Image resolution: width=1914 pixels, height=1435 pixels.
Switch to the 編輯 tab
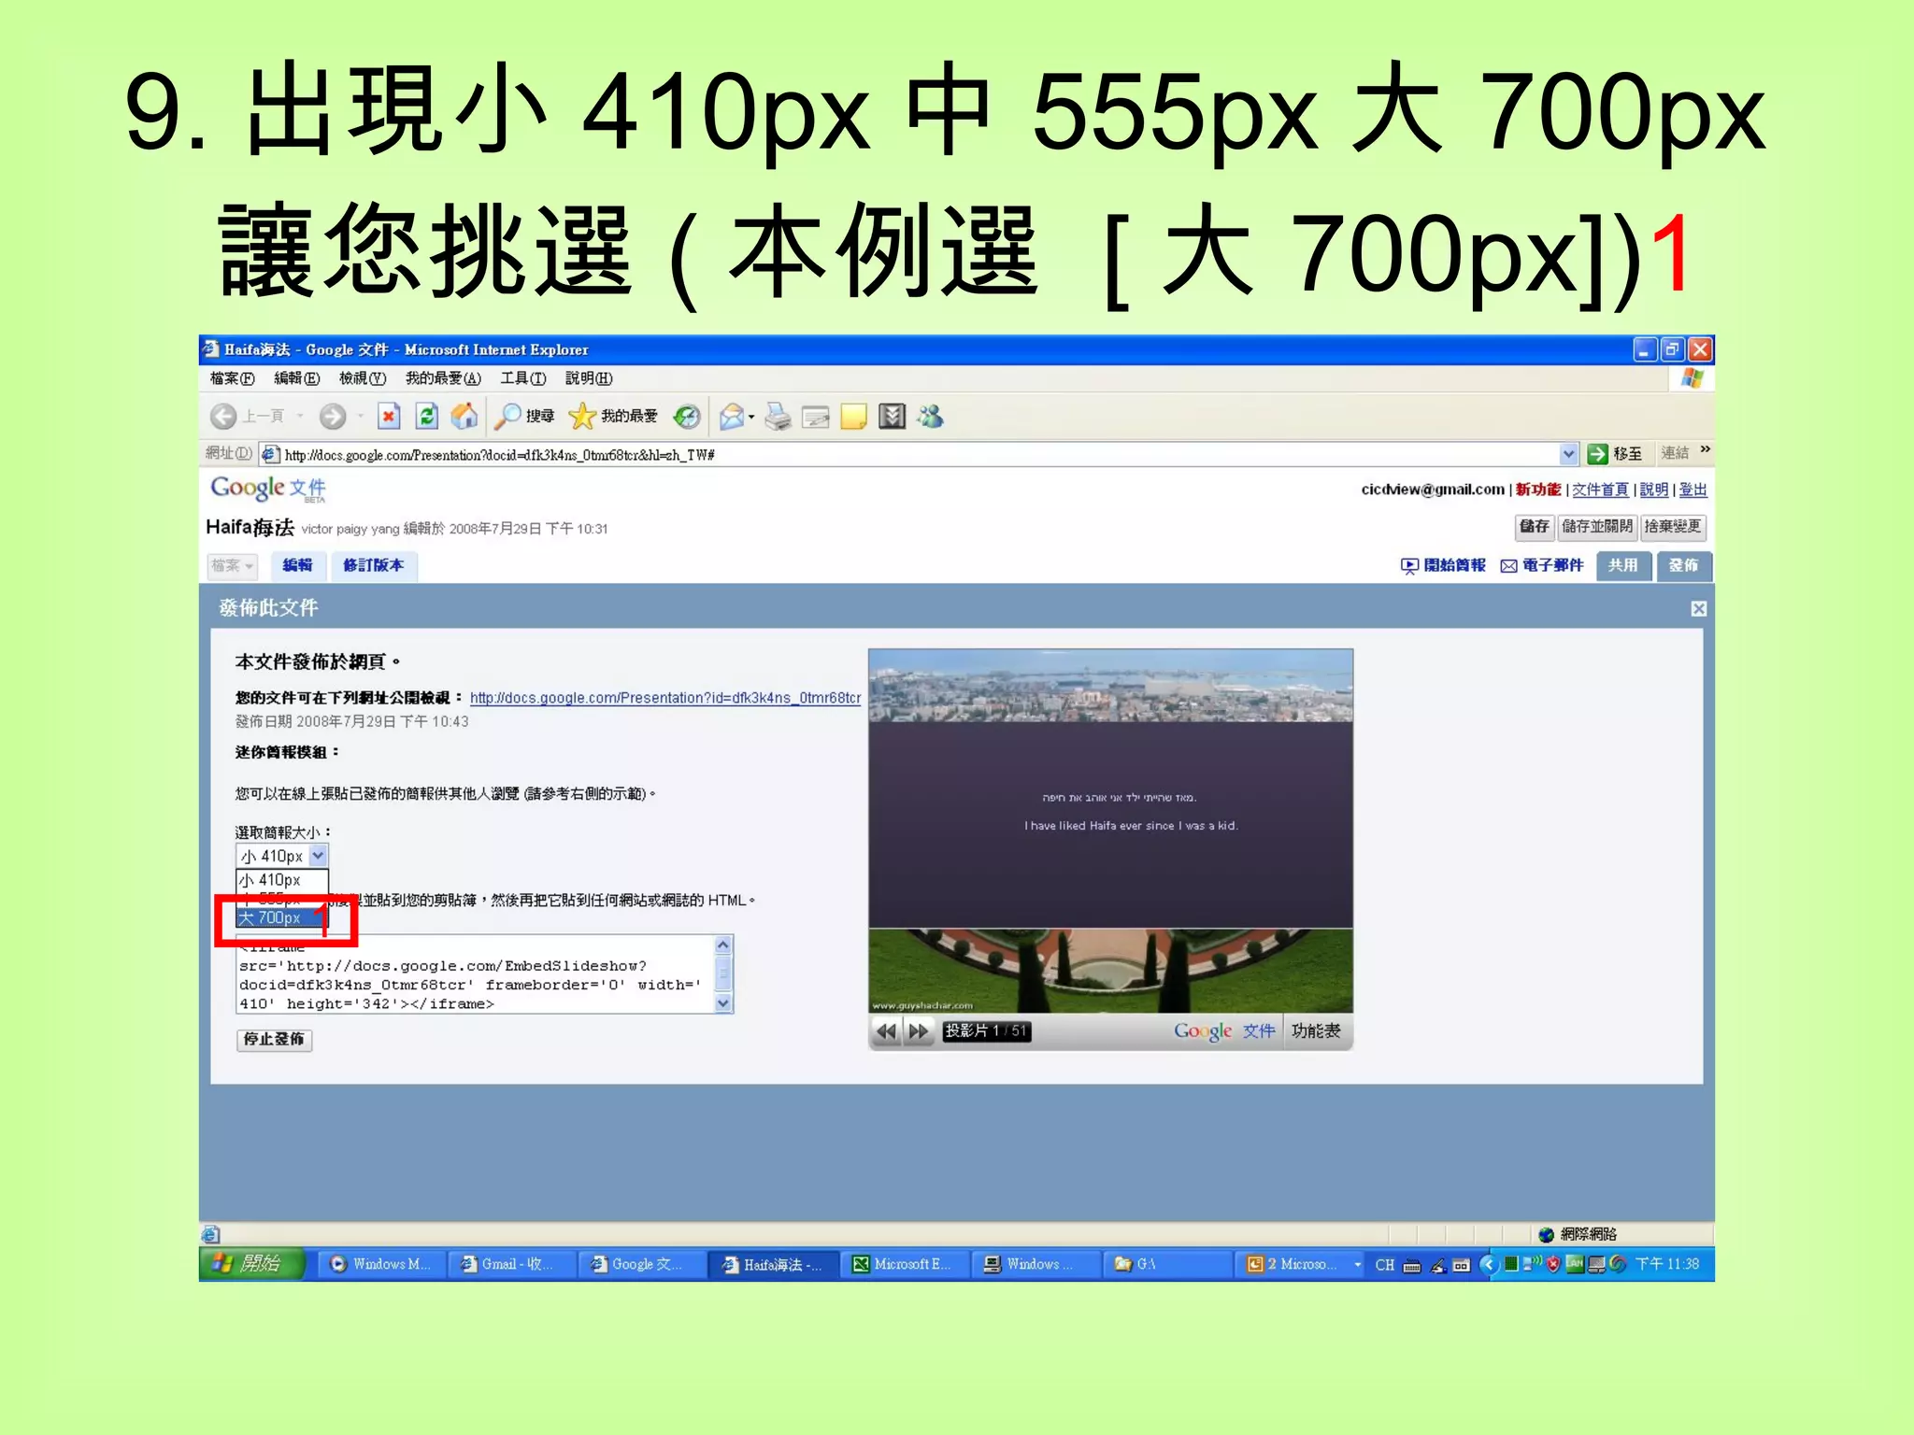[x=298, y=565]
